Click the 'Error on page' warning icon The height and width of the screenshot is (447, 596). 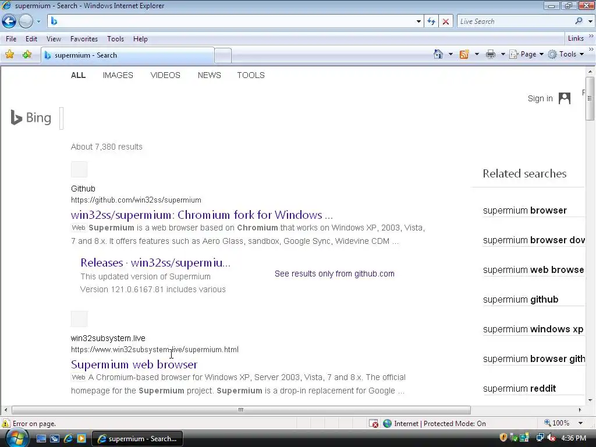click(6, 424)
